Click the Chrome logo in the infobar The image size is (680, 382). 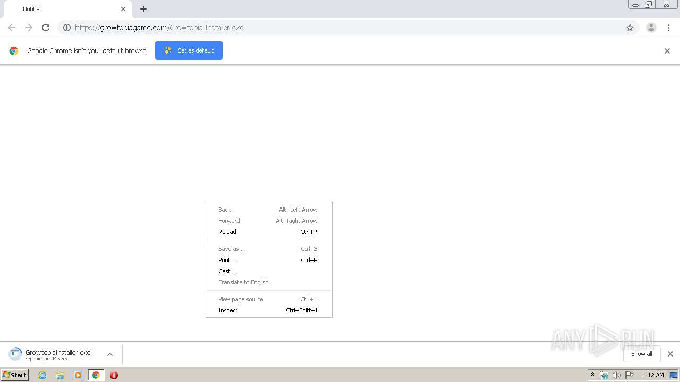[x=14, y=51]
